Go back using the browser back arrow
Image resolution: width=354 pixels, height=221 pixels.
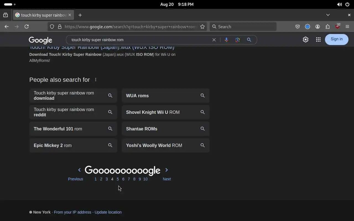[x=7, y=27]
